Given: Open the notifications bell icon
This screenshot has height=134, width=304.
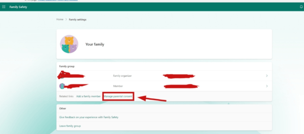Looking at the screenshot, I should coord(301,7).
